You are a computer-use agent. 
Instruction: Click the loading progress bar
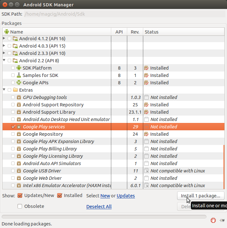[x=104, y=217]
